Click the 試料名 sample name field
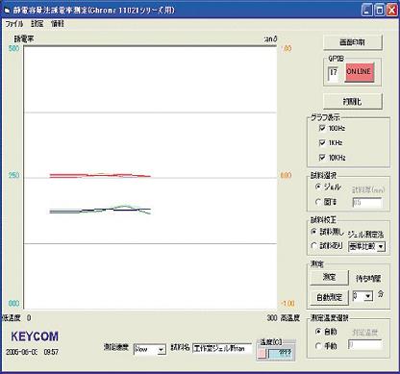The image size is (400, 374). [x=222, y=348]
